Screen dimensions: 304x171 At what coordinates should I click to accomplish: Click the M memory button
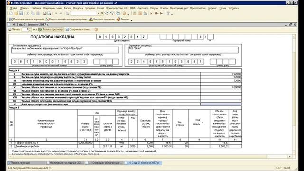pos(152,13)
